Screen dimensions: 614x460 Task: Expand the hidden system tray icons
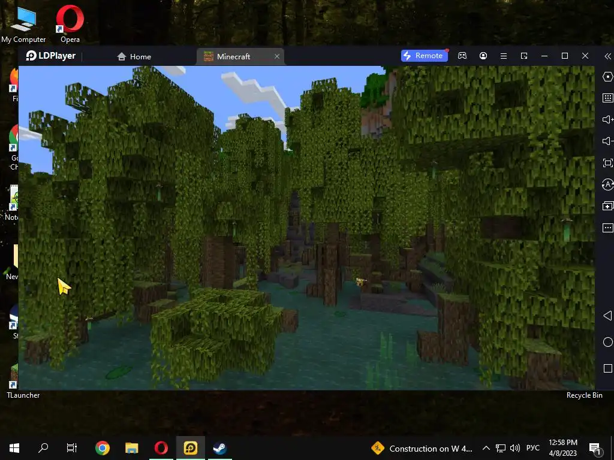(x=486, y=448)
